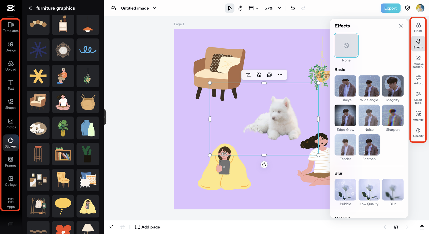Click the furniture graphics heading

(x=56, y=8)
